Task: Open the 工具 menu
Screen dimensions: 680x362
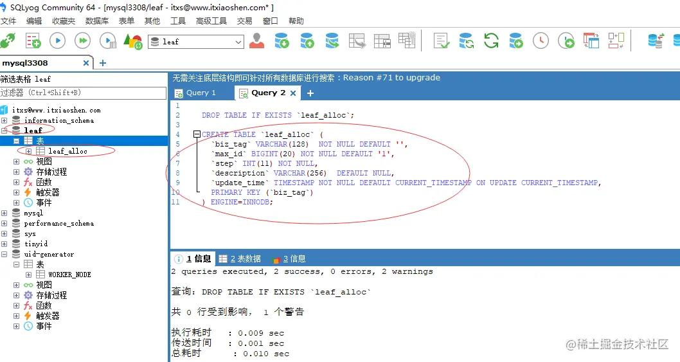Action: pyautogui.click(x=178, y=21)
